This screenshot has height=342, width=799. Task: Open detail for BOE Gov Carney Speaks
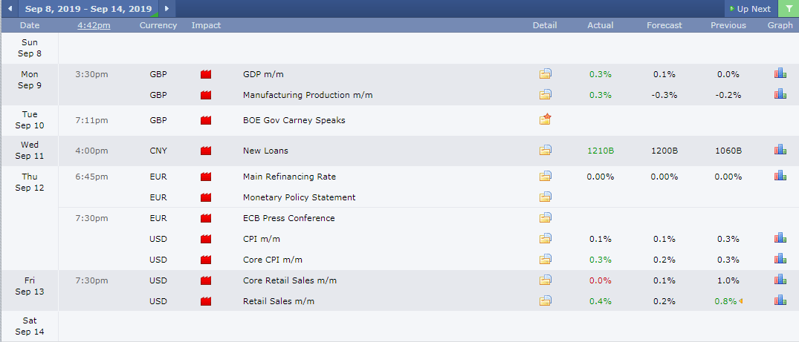[546, 119]
